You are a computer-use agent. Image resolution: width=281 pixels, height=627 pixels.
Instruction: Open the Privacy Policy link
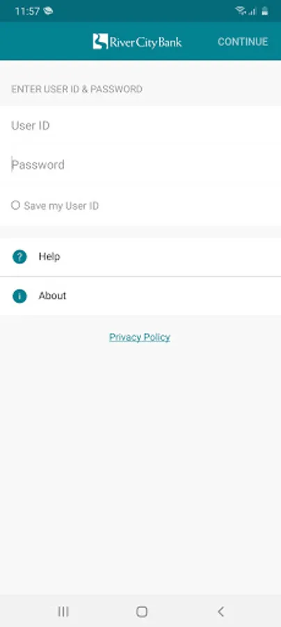(x=140, y=337)
